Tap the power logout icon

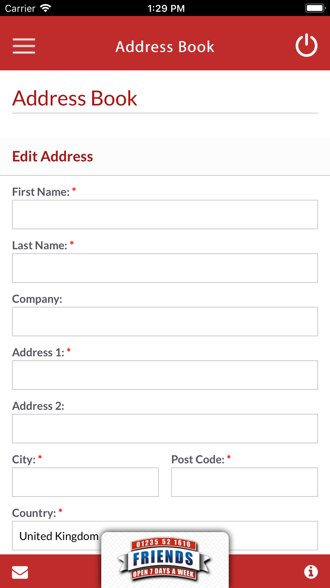click(306, 45)
